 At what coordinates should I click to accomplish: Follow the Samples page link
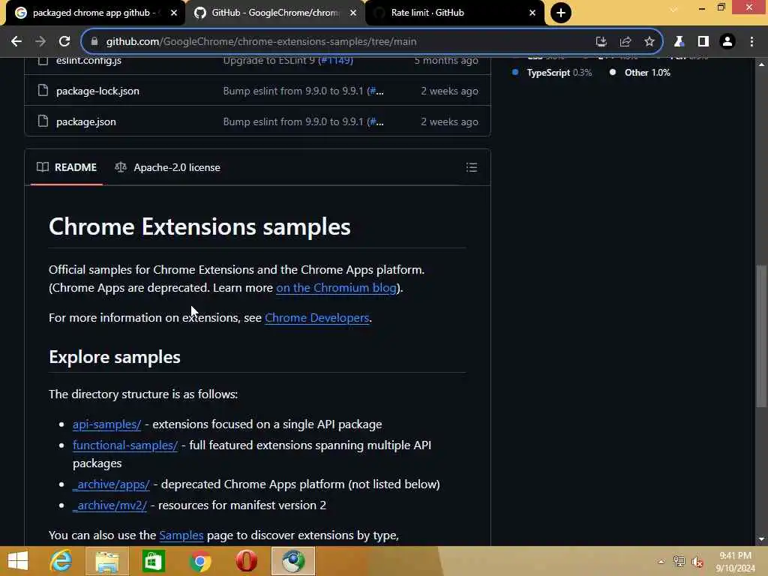coord(181,535)
